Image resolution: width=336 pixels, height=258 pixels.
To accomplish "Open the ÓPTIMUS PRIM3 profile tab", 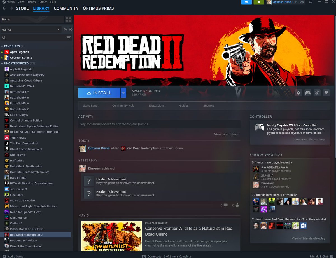I will click(x=98, y=8).
